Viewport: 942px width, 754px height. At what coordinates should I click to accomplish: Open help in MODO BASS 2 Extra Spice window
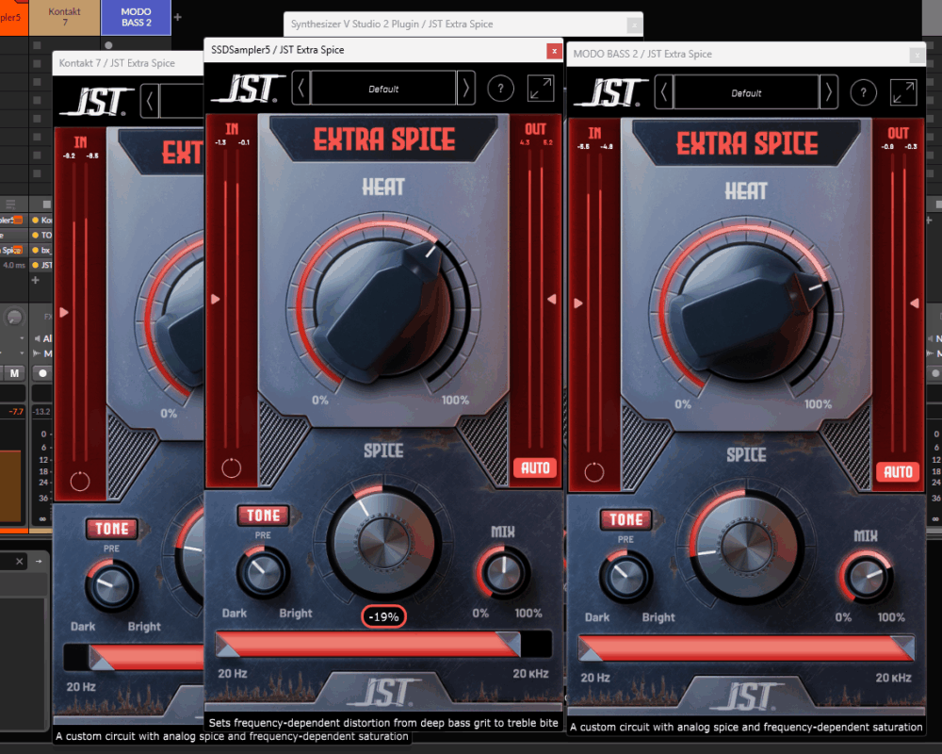[x=863, y=93]
